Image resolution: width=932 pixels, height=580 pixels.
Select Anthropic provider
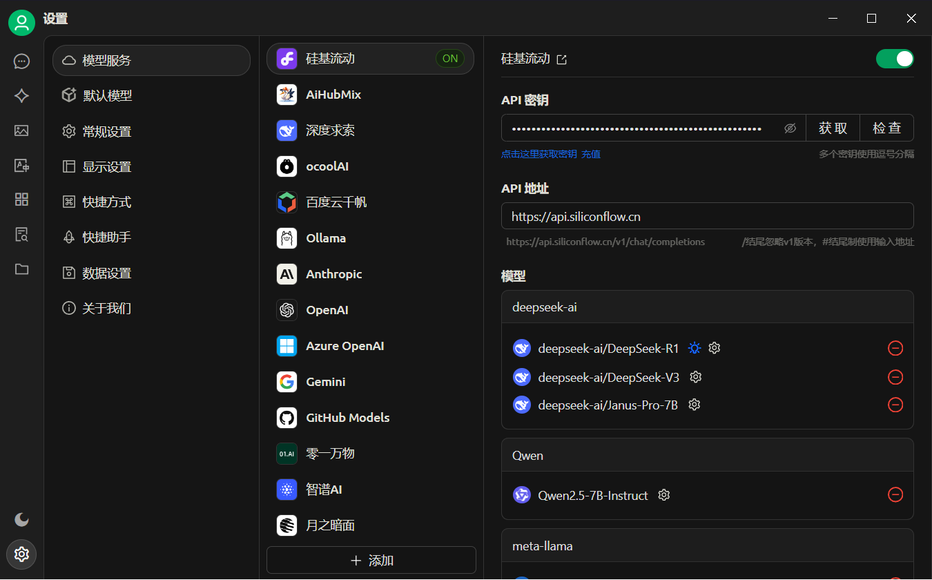coord(371,274)
